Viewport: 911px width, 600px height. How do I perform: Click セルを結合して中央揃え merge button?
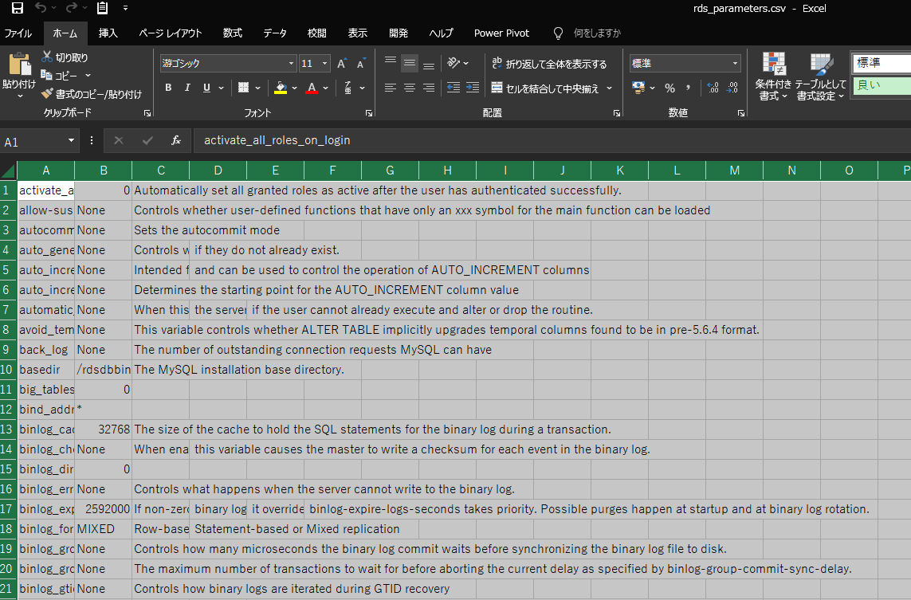pyautogui.click(x=545, y=88)
